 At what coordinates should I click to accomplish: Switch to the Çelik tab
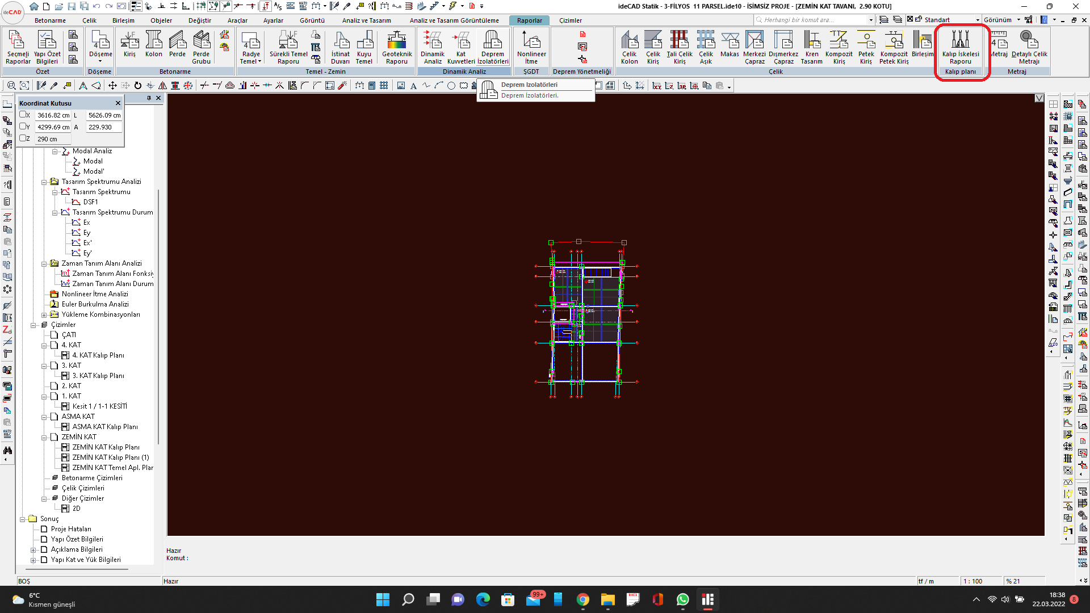(89, 20)
